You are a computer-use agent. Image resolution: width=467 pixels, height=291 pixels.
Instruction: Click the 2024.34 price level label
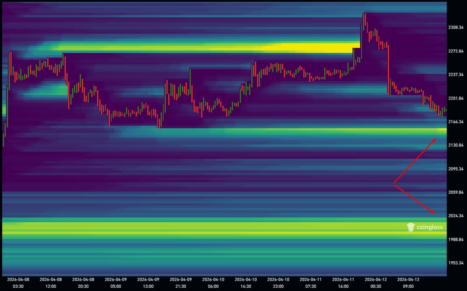(x=456, y=216)
